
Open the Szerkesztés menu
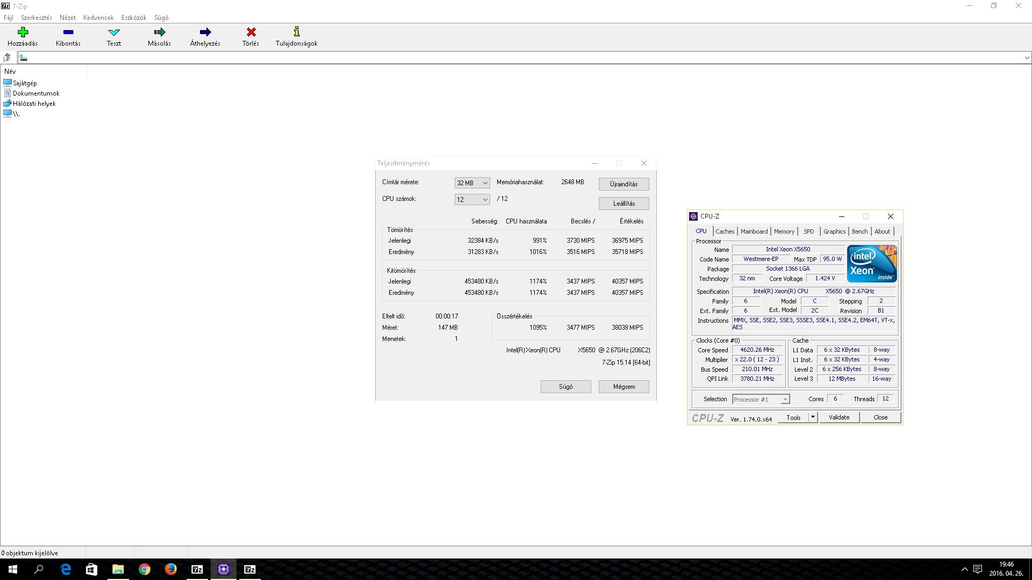click(37, 18)
